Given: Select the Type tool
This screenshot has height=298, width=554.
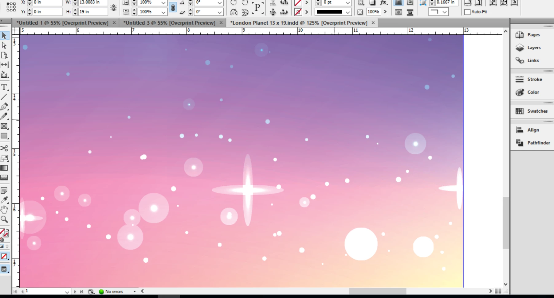Looking at the screenshot, I should tap(4, 87).
